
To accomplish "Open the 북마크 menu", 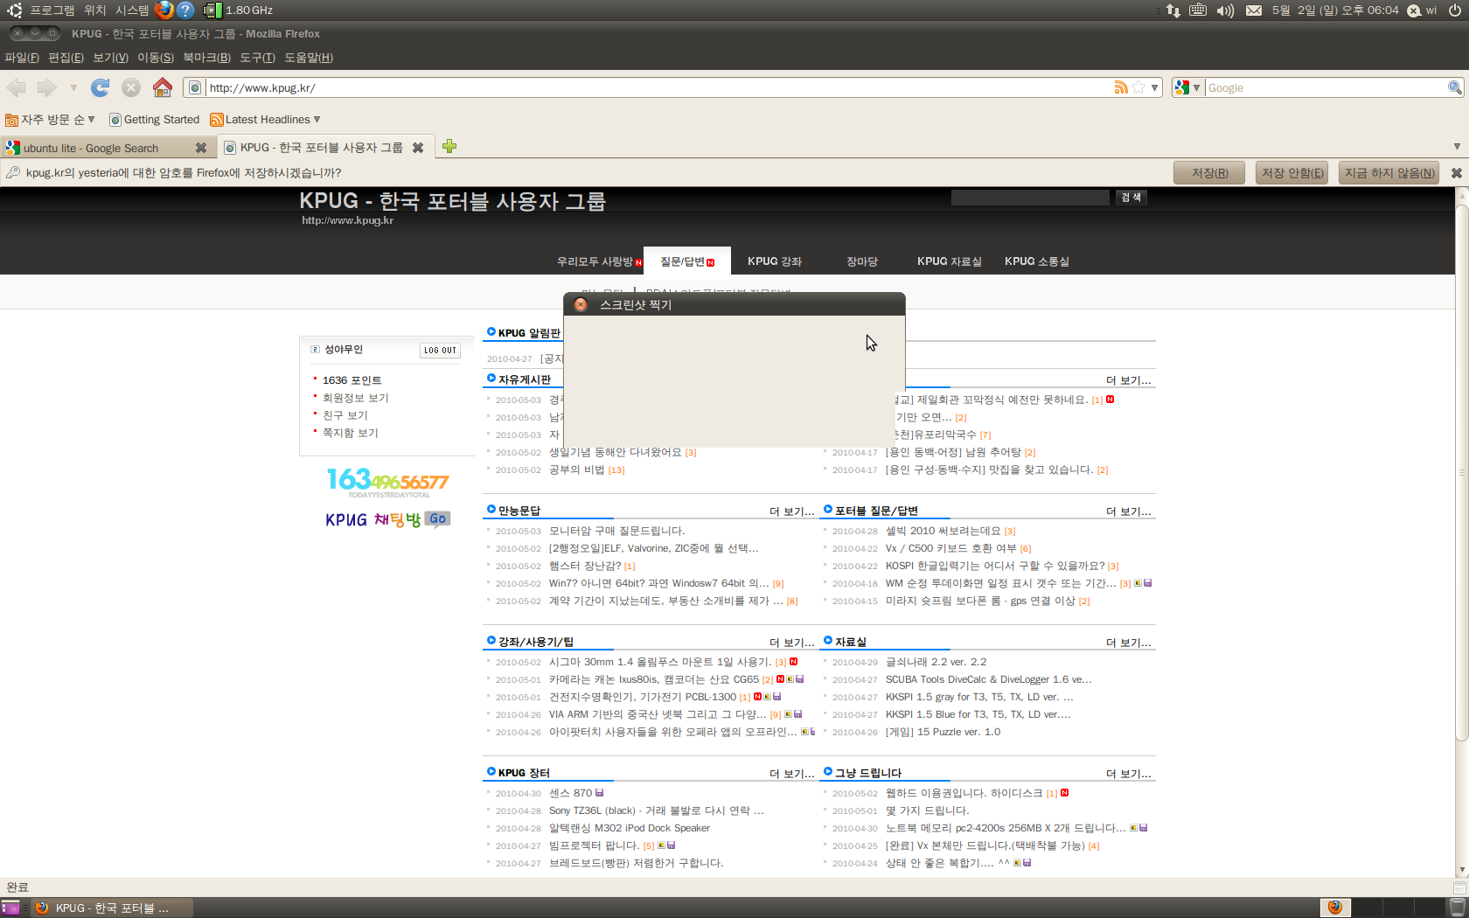I will tap(206, 58).
